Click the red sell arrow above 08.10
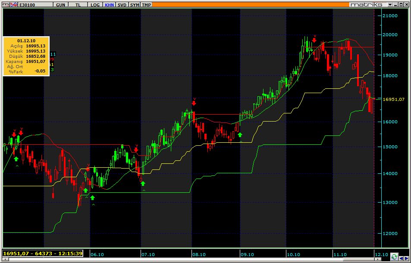 (x=194, y=103)
